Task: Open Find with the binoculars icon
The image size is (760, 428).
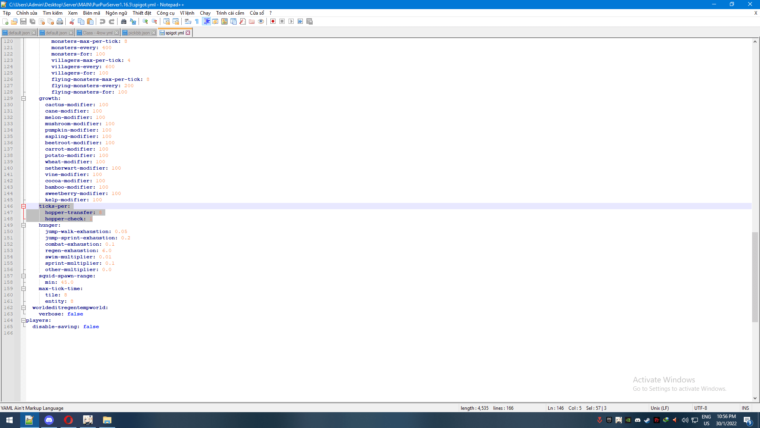Action: point(124,21)
